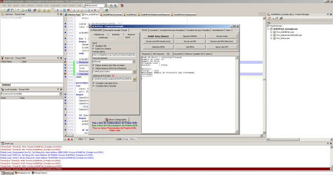
Task: Click the New project folder icon in Project Manager
Action: click(277, 19)
